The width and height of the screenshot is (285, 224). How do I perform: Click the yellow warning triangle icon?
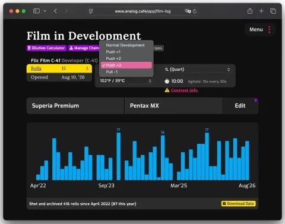click(x=167, y=90)
